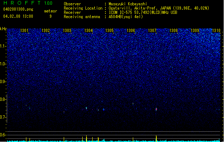
Task: Click the meteor echo at 1304
Action: point(86,108)
